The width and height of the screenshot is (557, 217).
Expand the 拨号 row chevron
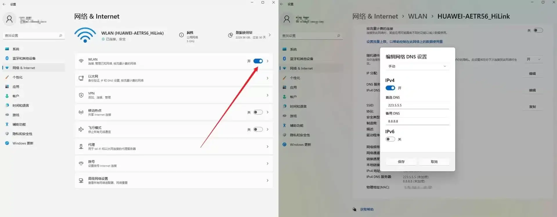[267, 163]
